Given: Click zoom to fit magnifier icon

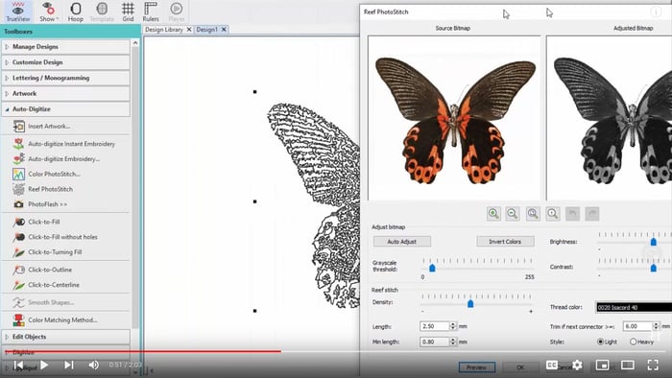Looking at the screenshot, I should click(533, 214).
